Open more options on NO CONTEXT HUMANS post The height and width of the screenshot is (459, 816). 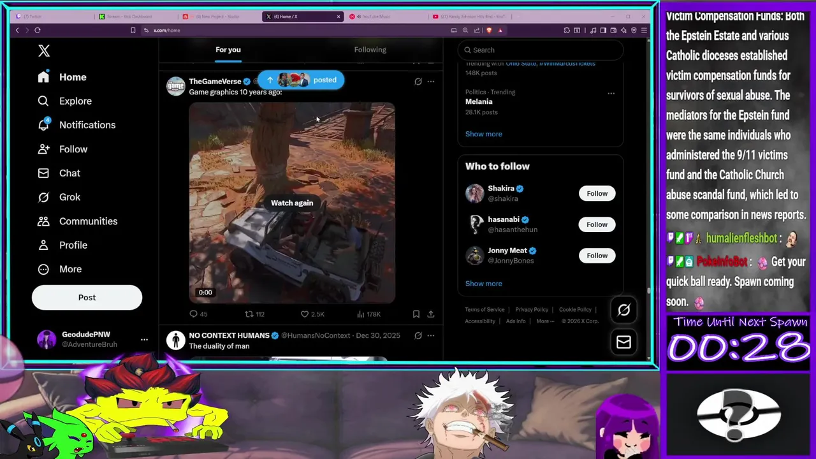(431, 335)
